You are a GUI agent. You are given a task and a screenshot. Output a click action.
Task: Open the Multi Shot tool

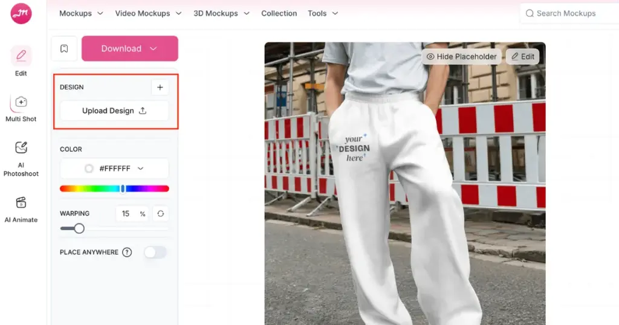[x=21, y=109]
